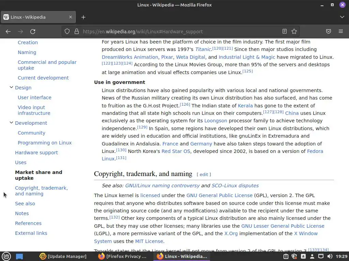The height and width of the screenshot is (261, 349).
Task: Open the X.Org link
Action: click(231, 234)
